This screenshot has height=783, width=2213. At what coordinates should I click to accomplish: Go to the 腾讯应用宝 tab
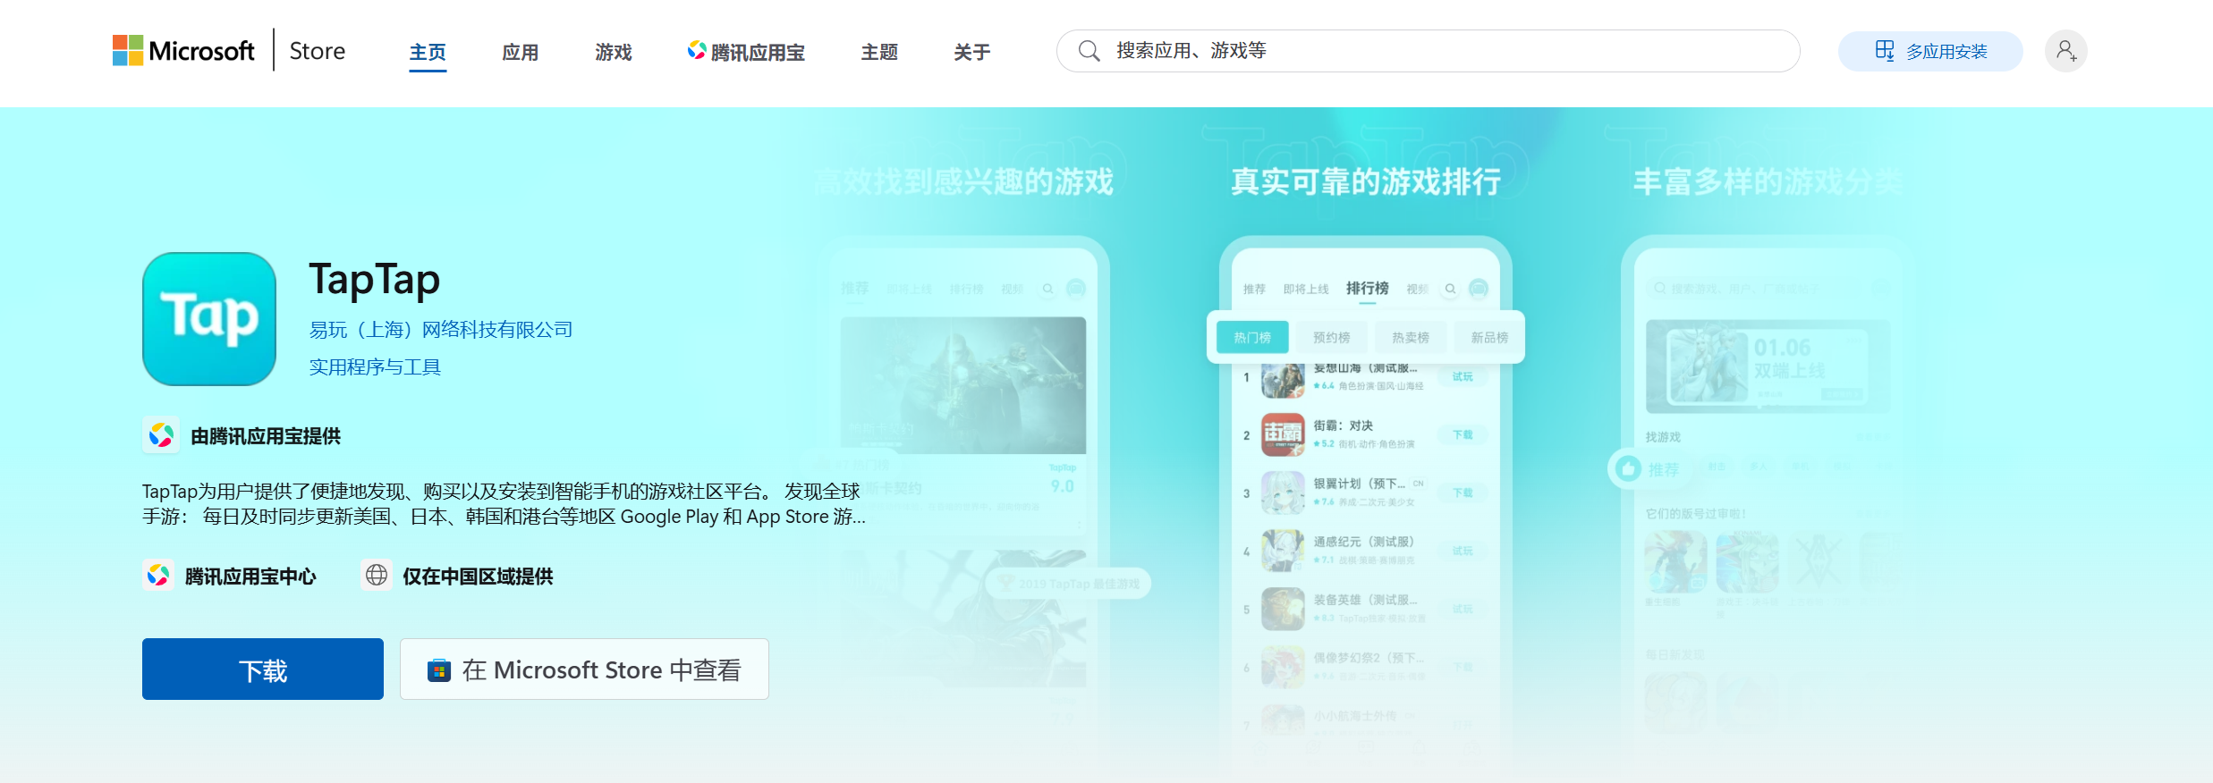[x=746, y=53]
